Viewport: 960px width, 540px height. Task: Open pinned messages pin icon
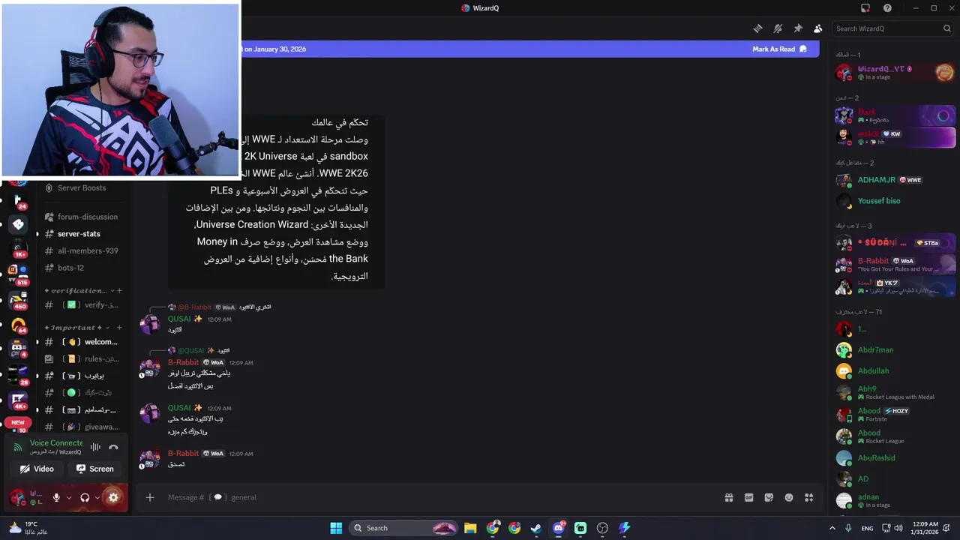click(798, 28)
